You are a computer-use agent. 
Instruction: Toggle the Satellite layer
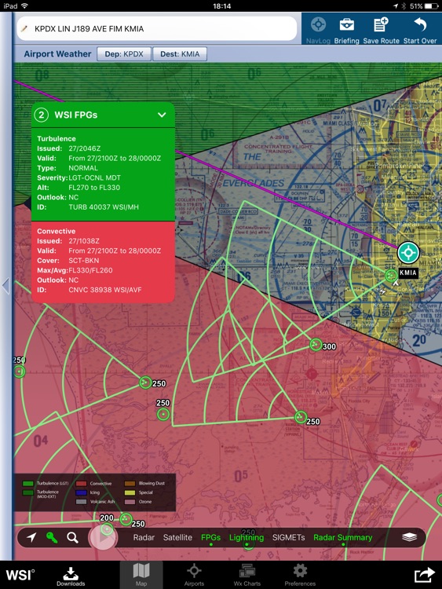tap(177, 537)
